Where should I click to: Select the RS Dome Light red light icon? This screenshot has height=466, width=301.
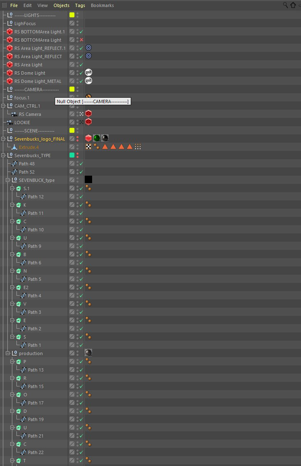pyautogui.click(x=9, y=73)
